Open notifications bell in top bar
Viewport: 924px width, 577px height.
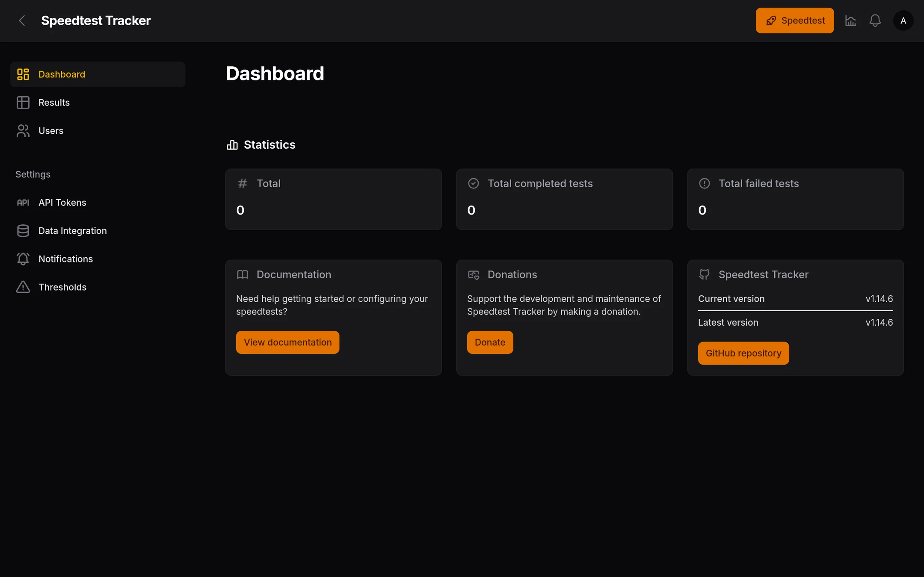click(875, 21)
